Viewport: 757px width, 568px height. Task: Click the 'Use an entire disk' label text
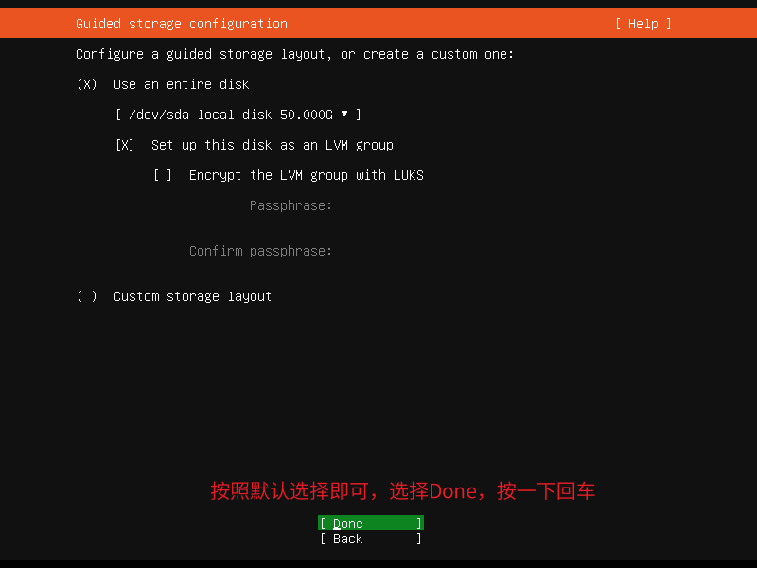pos(181,84)
